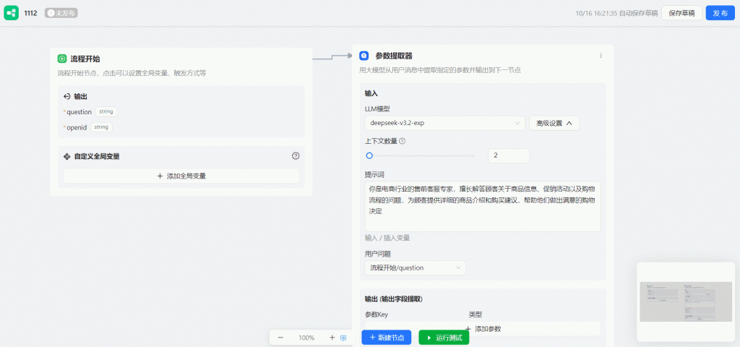The height and width of the screenshot is (347, 740).
Task: Zoom out with the minus icon
Action: coord(280,338)
